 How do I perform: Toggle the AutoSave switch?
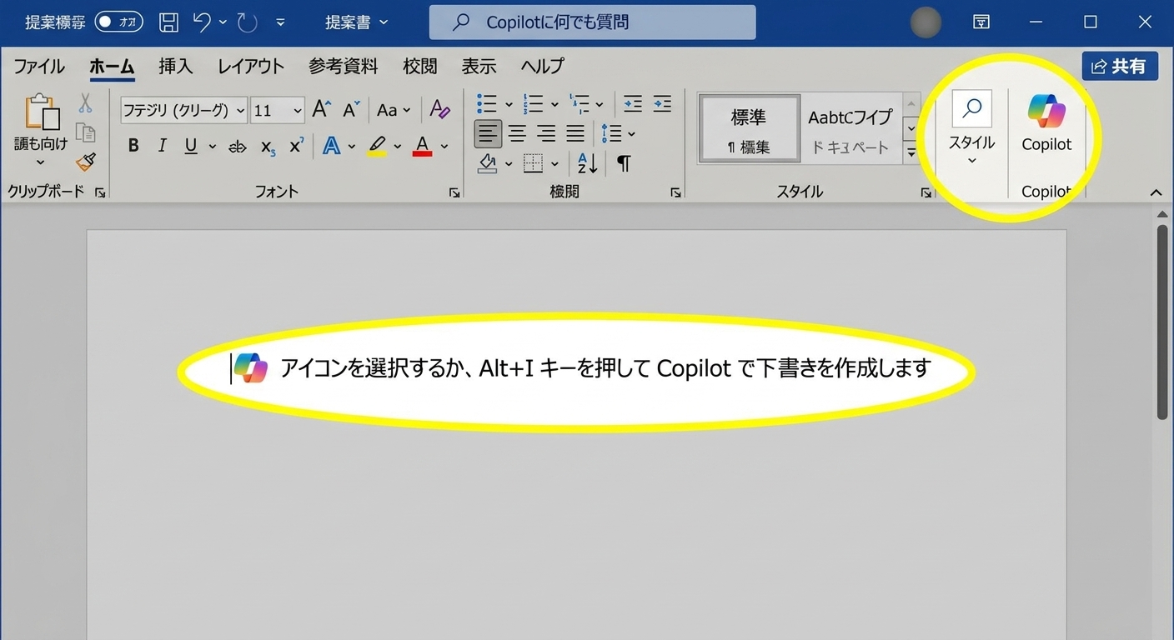118,22
